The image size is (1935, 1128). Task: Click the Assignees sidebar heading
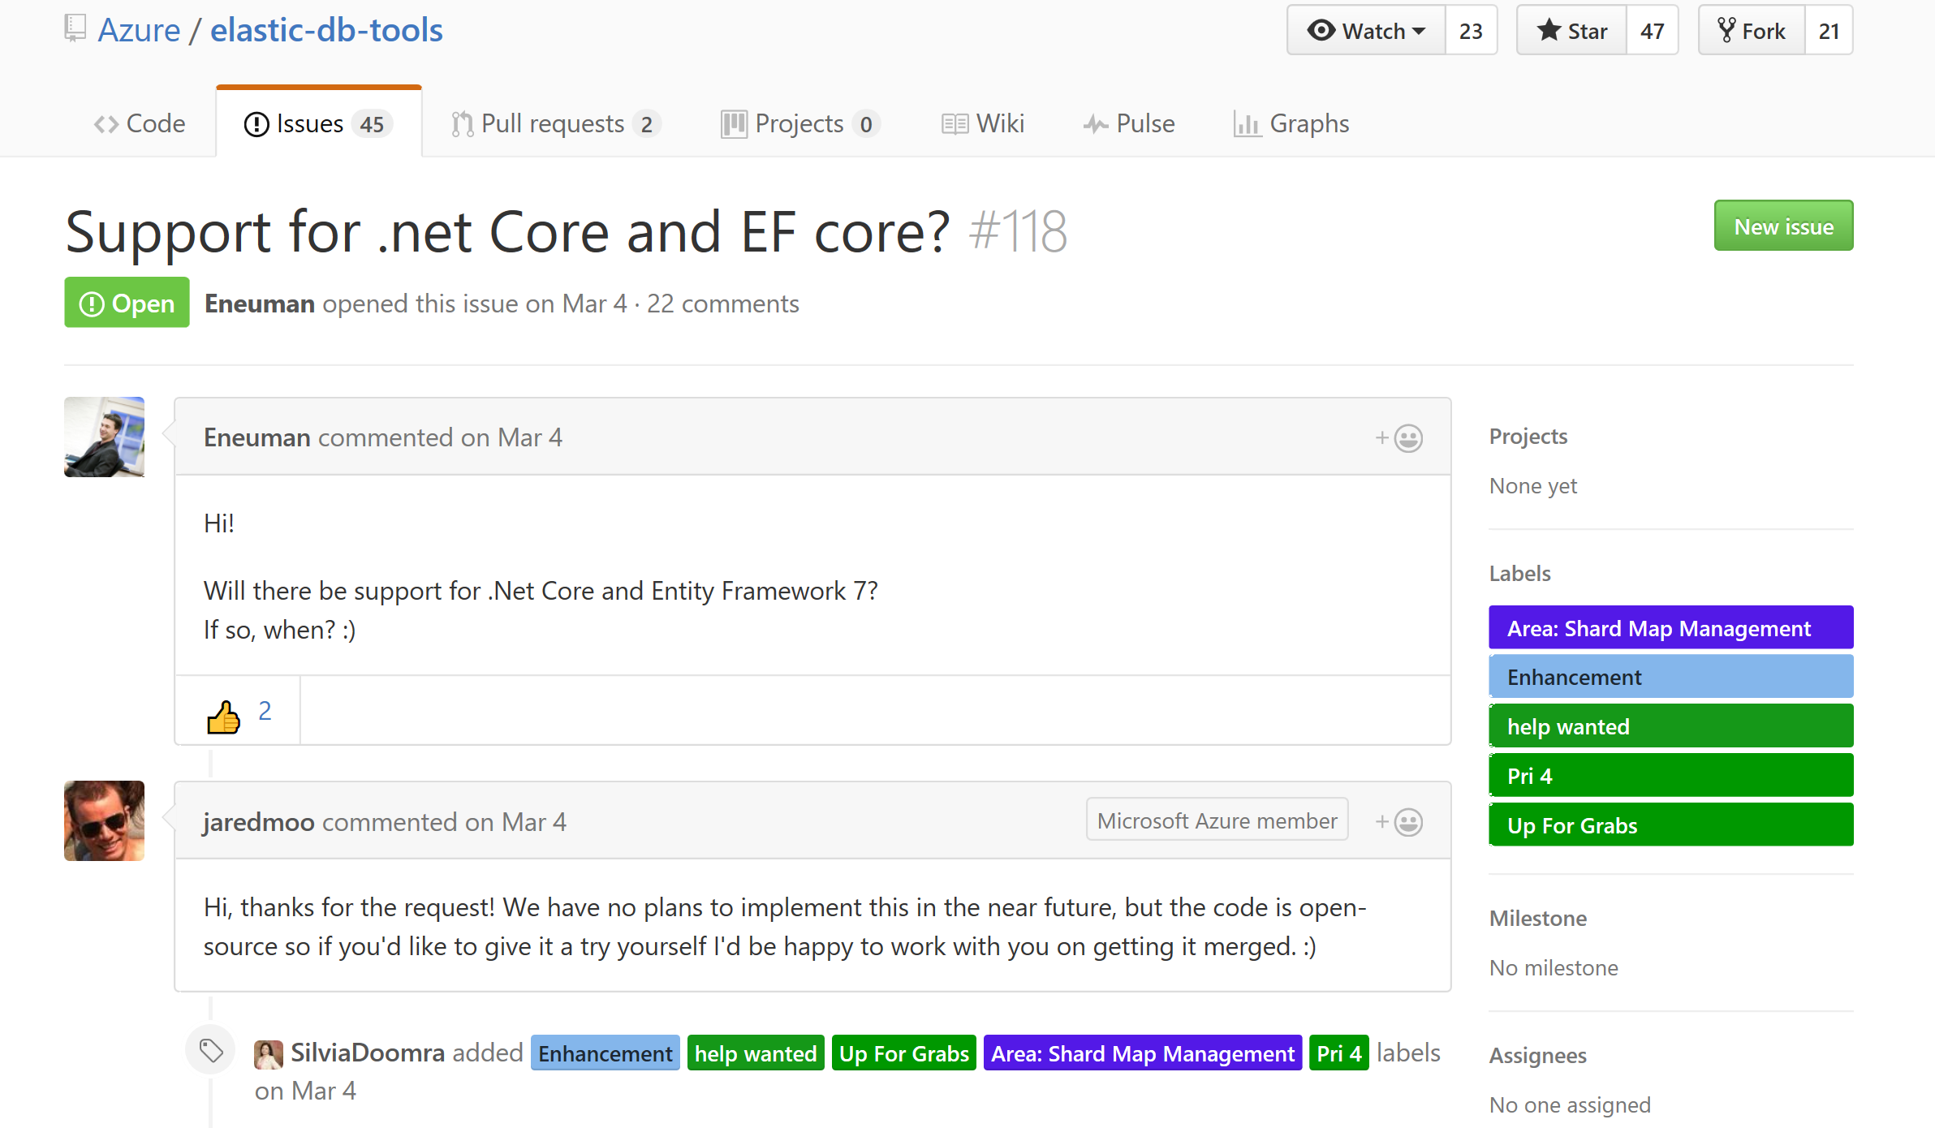pyautogui.click(x=1538, y=1055)
